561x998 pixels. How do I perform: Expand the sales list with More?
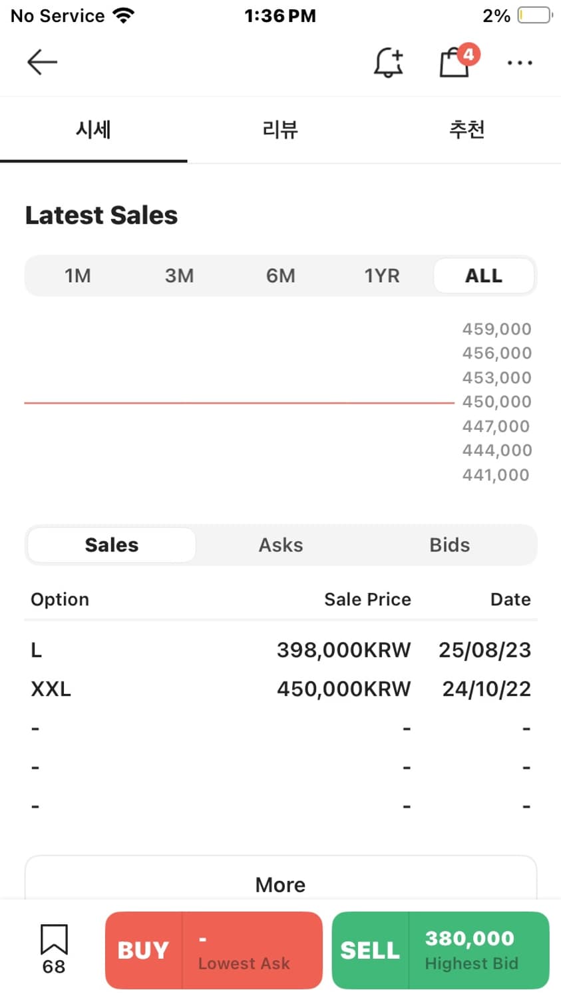pyautogui.click(x=280, y=884)
